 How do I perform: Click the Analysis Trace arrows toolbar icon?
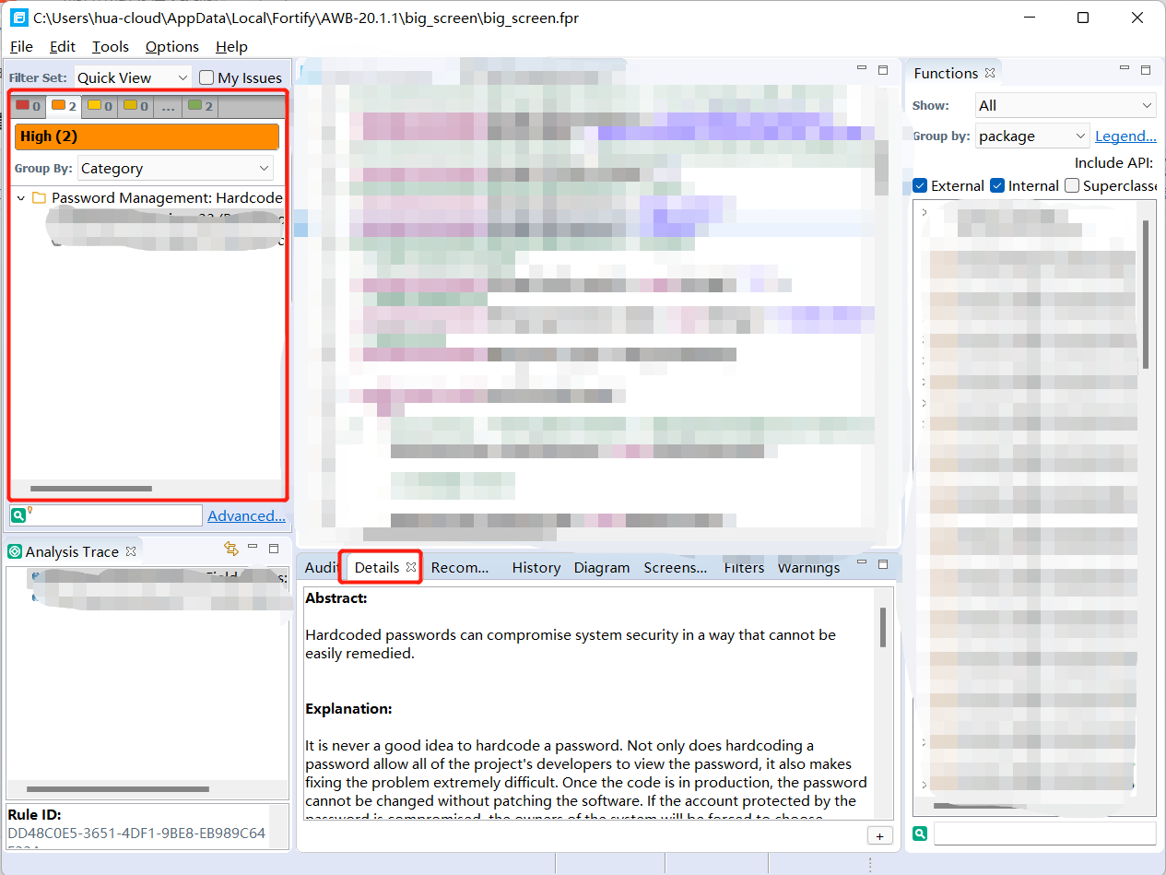pyautogui.click(x=231, y=549)
